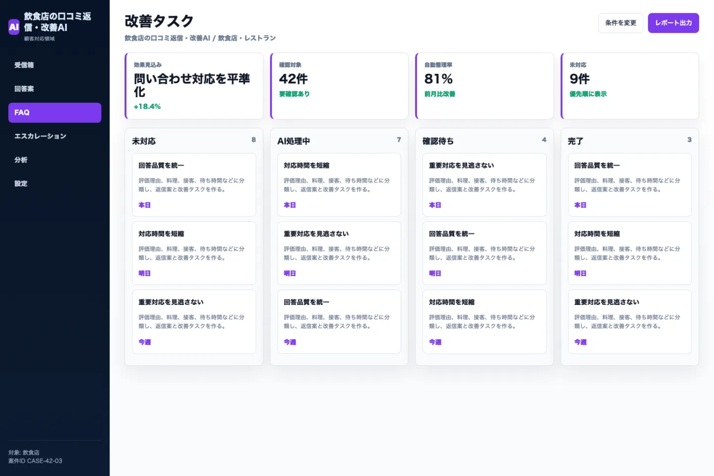Image resolution: width=714 pixels, height=476 pixels.
Task: Open 回答品質を統一 card in 確認待ち column
Action: 484,253
